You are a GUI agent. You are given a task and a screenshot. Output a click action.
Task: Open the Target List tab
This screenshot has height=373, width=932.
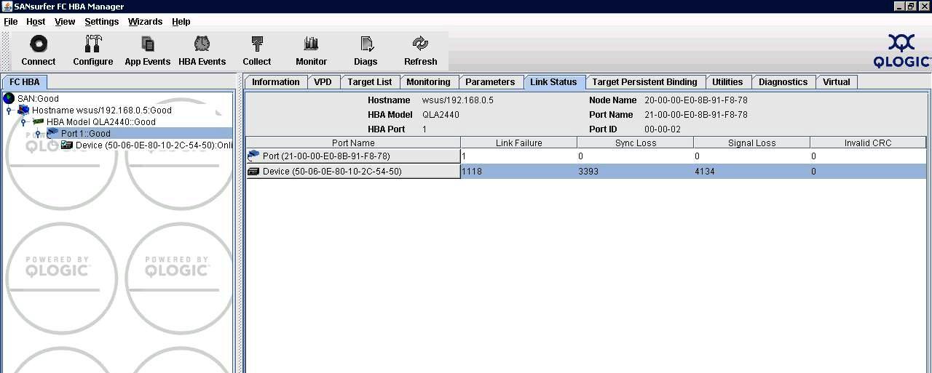[x=370, y=82]
